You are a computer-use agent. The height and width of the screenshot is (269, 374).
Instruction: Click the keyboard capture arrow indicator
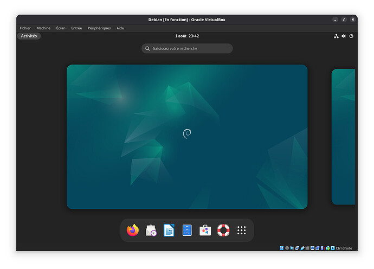(332, 248)
